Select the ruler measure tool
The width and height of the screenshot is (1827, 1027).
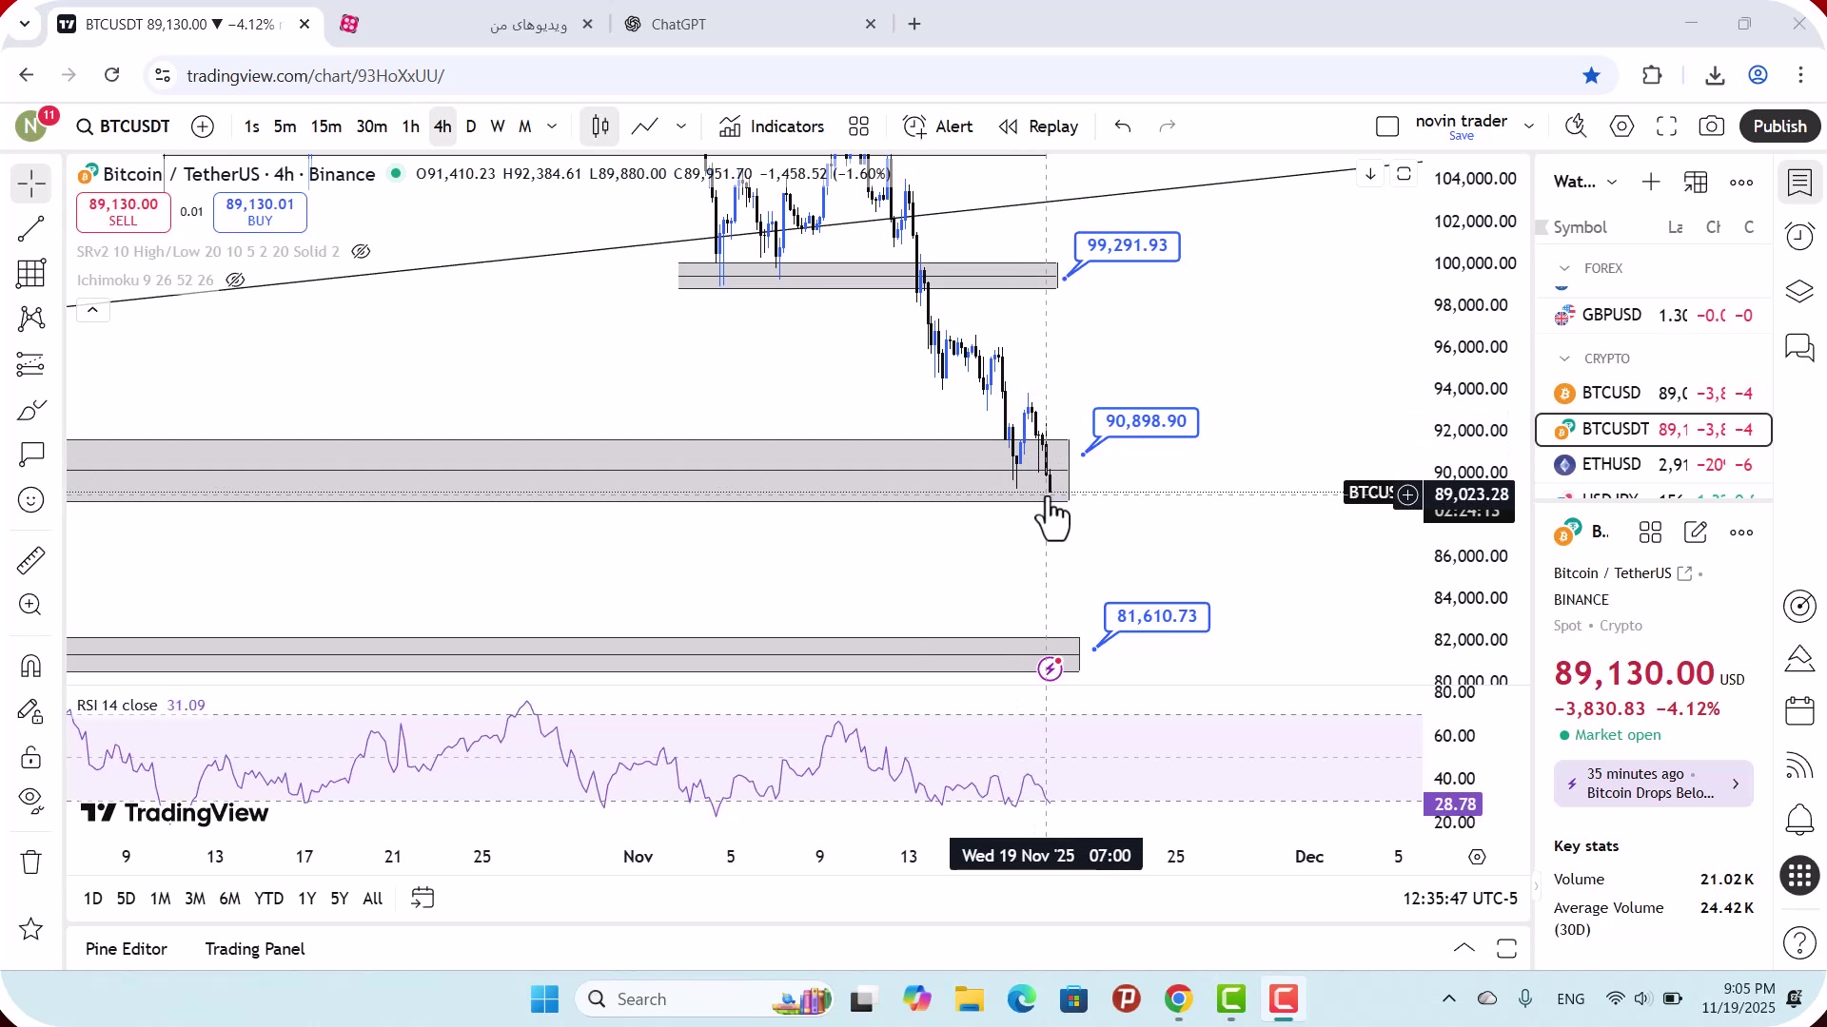(31, 560)
